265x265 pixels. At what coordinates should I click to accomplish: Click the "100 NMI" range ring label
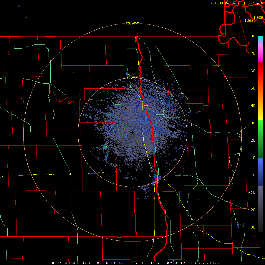point(132,23)
